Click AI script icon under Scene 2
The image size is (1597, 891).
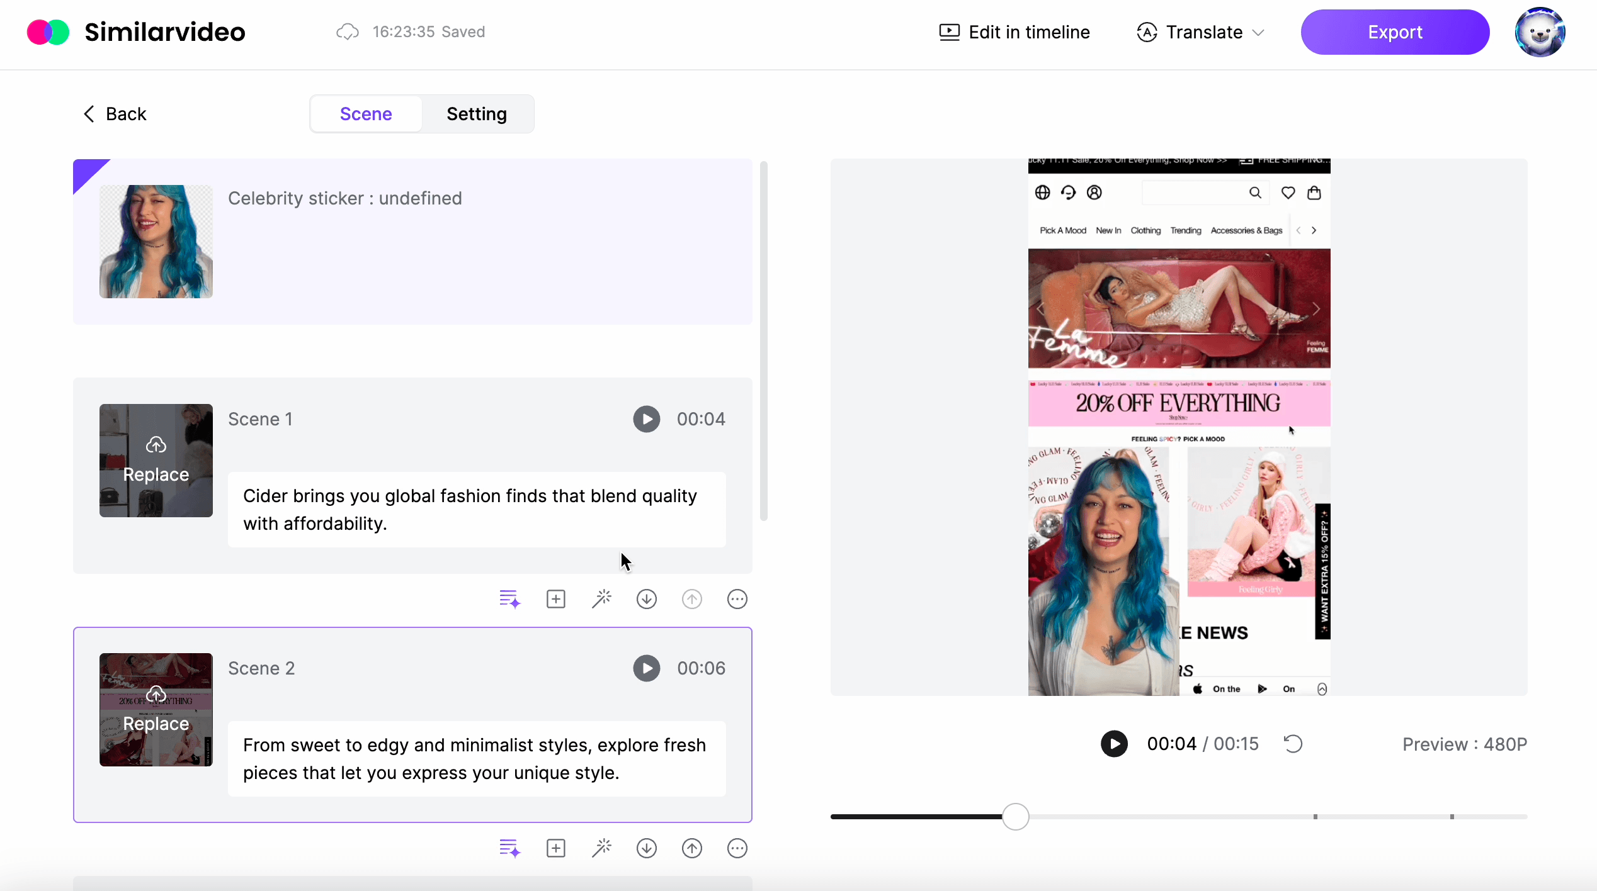point(510,848)
